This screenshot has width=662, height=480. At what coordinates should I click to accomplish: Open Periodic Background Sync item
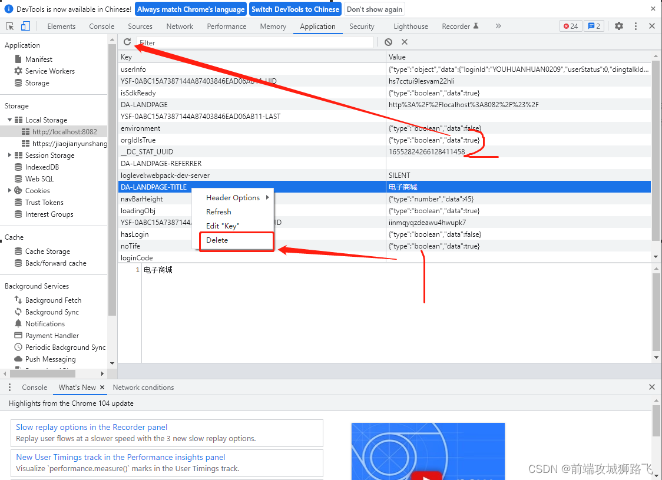pyautogui.click(x=65, y=347)
